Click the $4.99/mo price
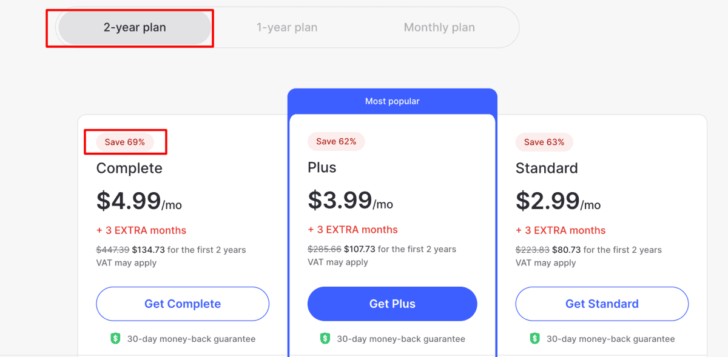 pyautogui.click(x=139, y=201)
